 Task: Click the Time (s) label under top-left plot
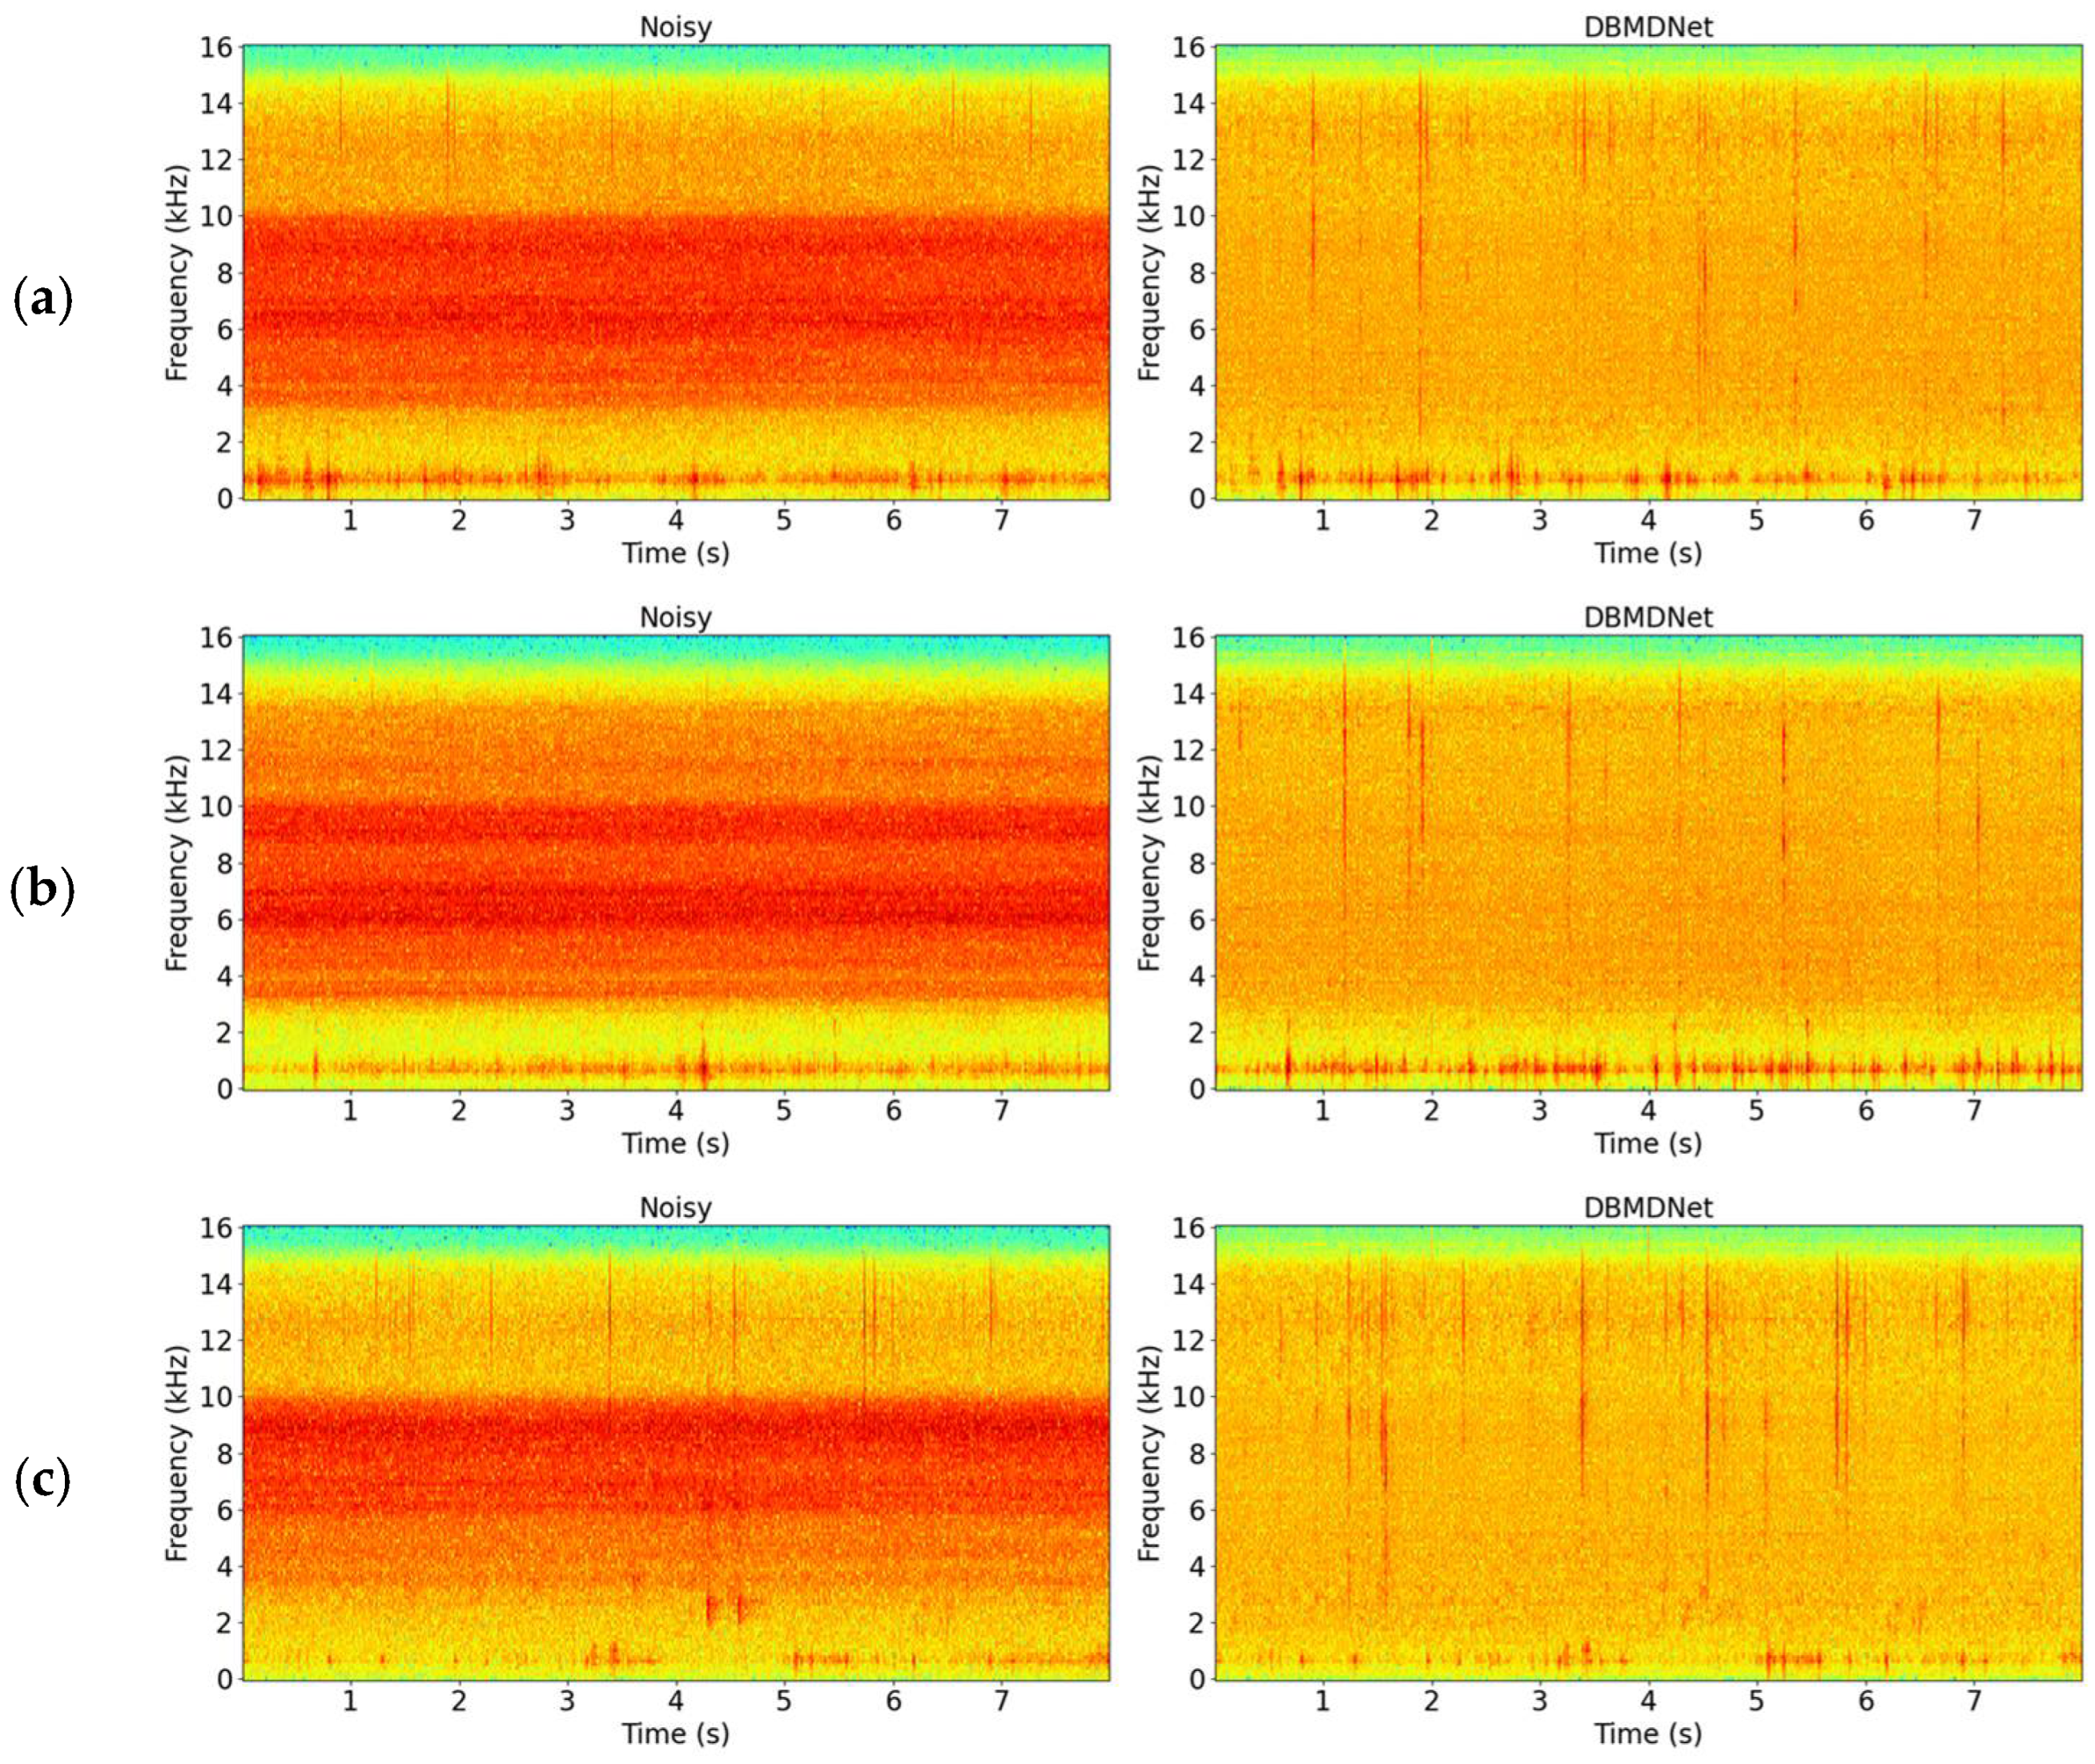pyautogui.click(x=675, y=553)
